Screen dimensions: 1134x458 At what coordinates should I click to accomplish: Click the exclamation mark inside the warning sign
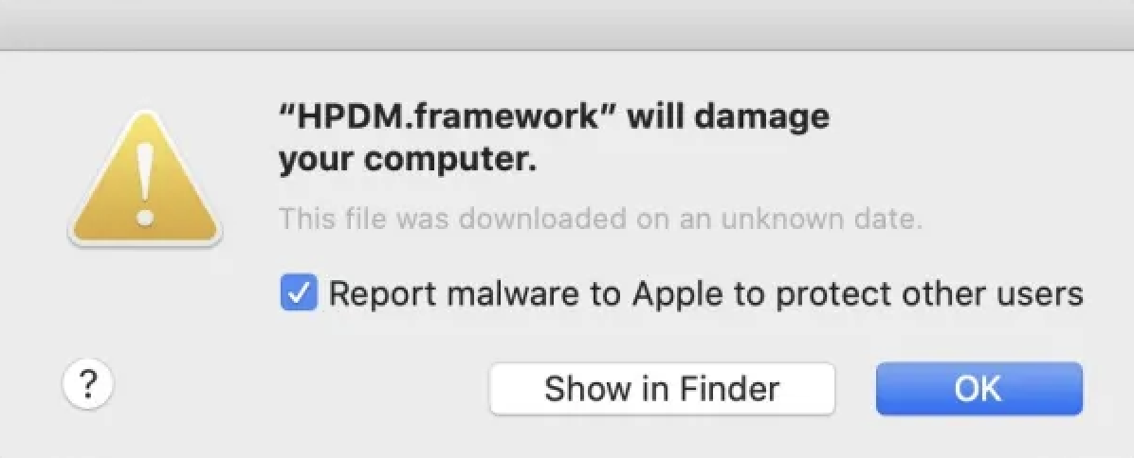(x=144, y=185)
